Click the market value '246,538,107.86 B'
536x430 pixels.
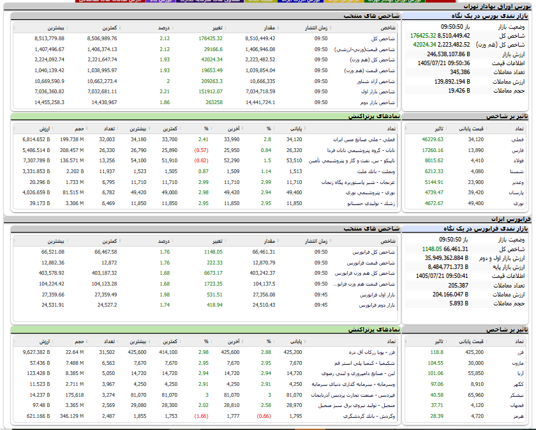point(449,54)
